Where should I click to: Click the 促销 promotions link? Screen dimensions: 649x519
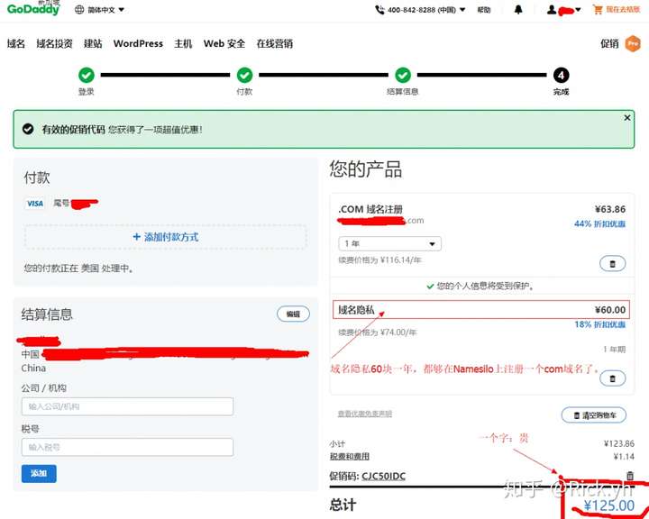point(609,43)
